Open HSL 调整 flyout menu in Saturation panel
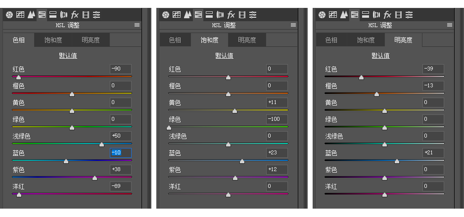The width and height of the screenshot is (464, 217). (293, 25)
